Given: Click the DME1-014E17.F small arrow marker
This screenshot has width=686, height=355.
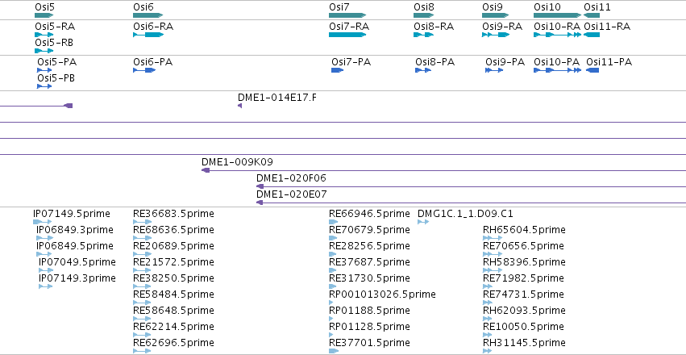Looking at the screenshot, I should [239, 106].
